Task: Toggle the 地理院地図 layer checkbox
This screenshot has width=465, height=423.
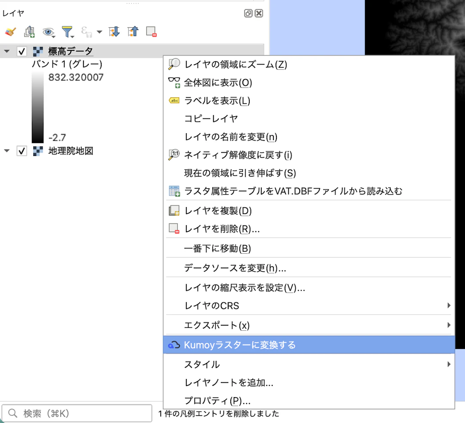Action: coord(22,151)
